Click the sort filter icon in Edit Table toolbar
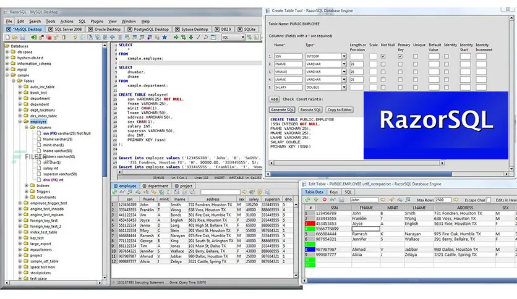 click(408, 200)
